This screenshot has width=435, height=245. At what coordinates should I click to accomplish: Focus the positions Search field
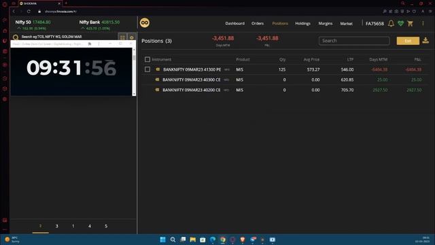354,41
